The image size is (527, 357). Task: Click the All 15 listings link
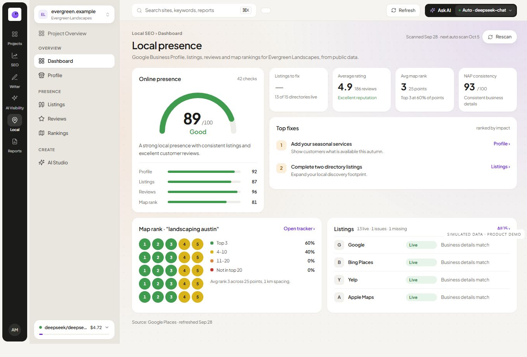click(503, 229)
